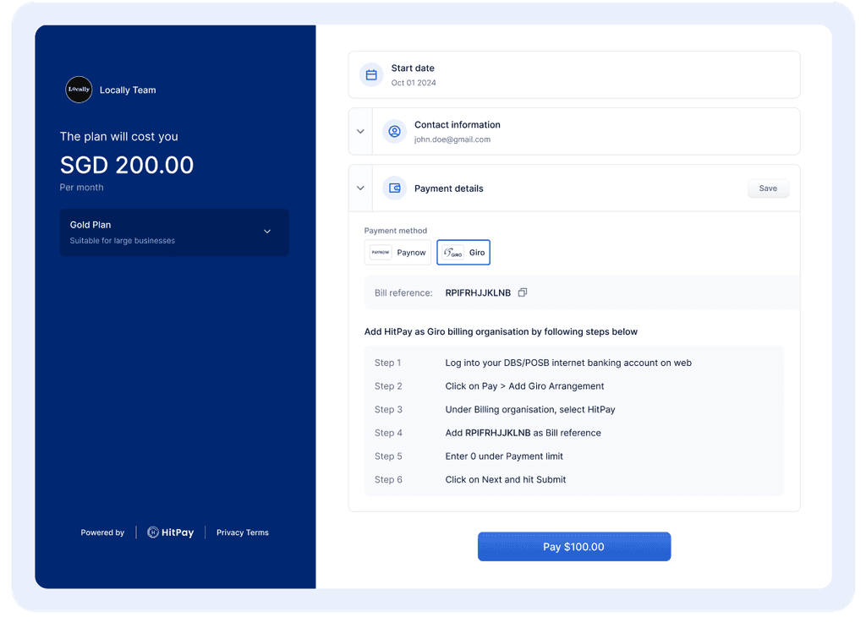This screenshot has width=866, height=639.
Task: Click the payment card icon beside Payment details
Action: 394,188
